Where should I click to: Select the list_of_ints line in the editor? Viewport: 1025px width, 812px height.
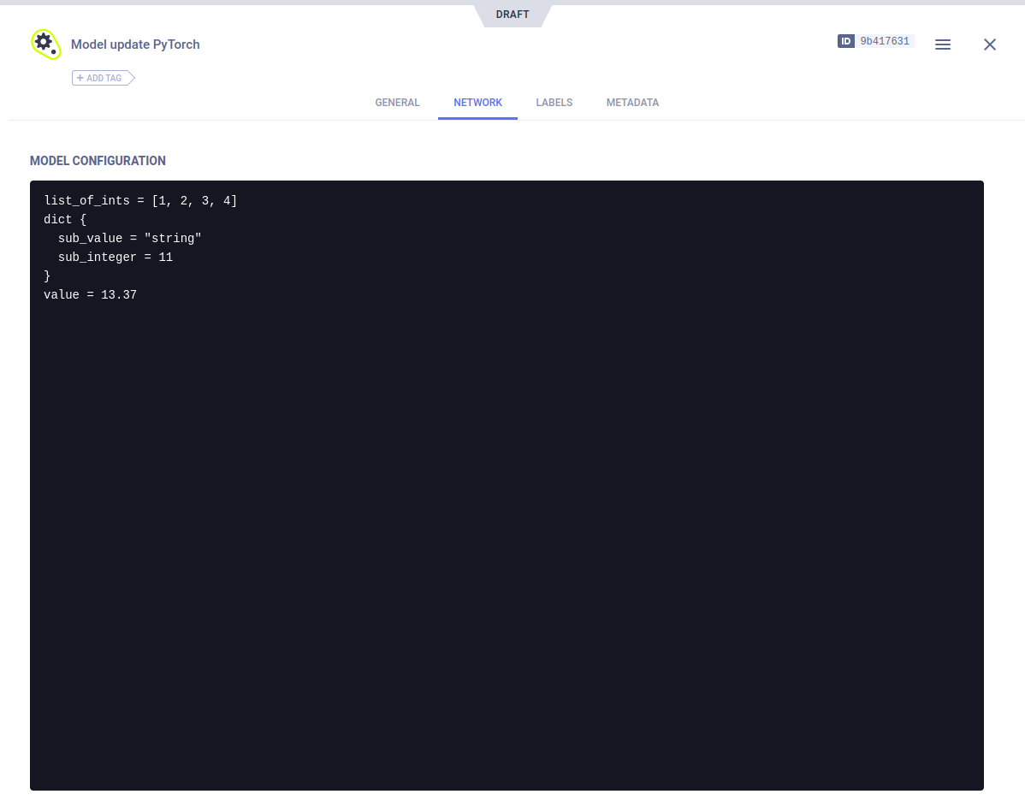click(140, 200)
